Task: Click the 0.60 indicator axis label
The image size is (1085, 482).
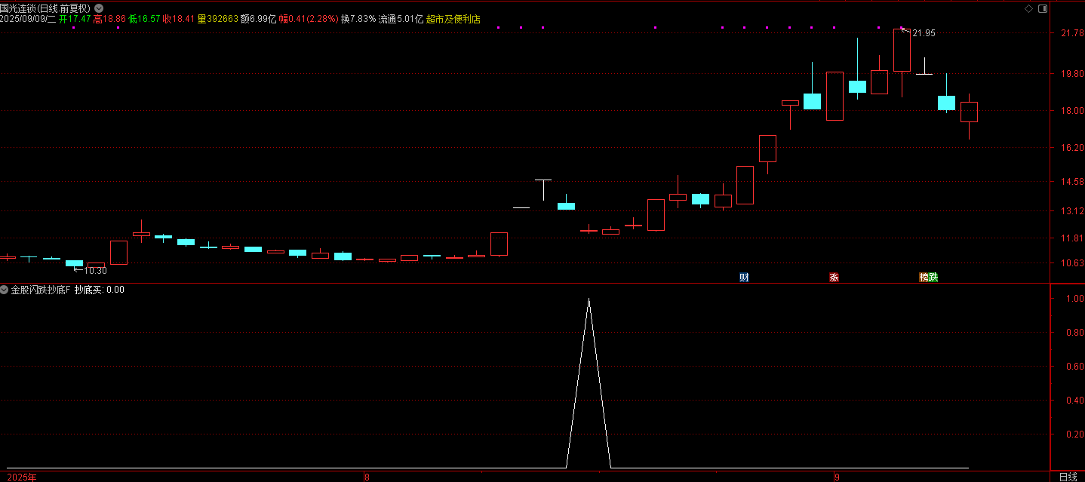Action: (x=1074, y=367)
